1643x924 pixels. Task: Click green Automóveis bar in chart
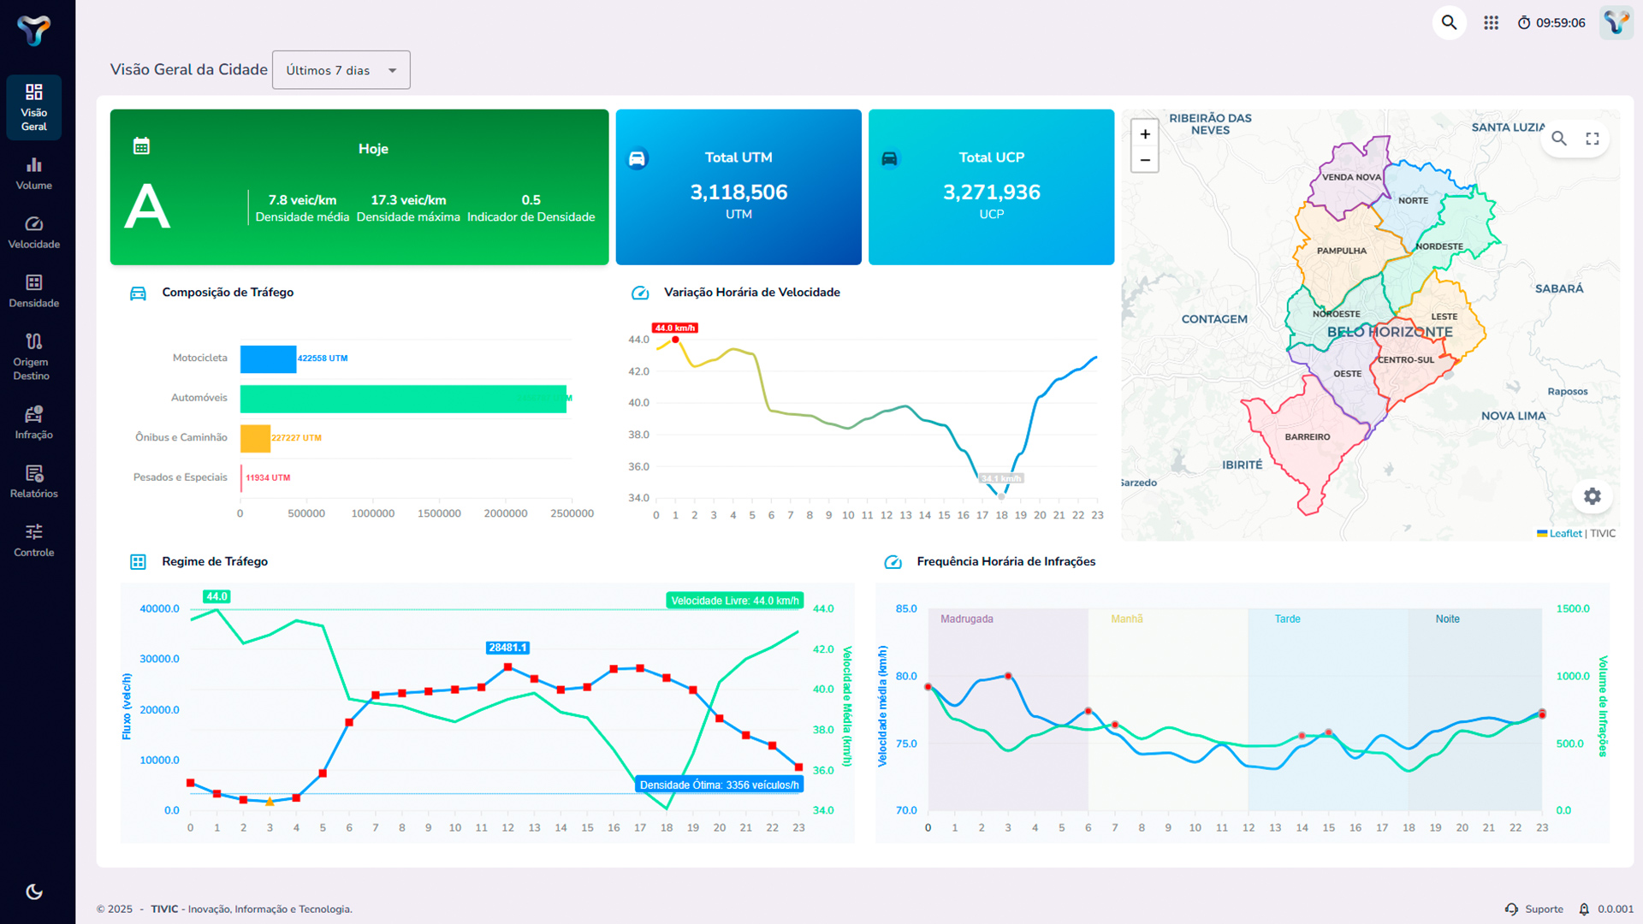(402, 399)
